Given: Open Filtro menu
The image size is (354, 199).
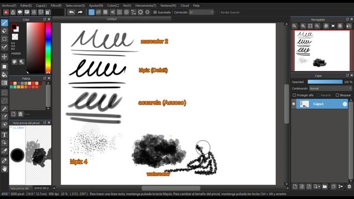Looking at the screenshot, I should pos(56,6).
